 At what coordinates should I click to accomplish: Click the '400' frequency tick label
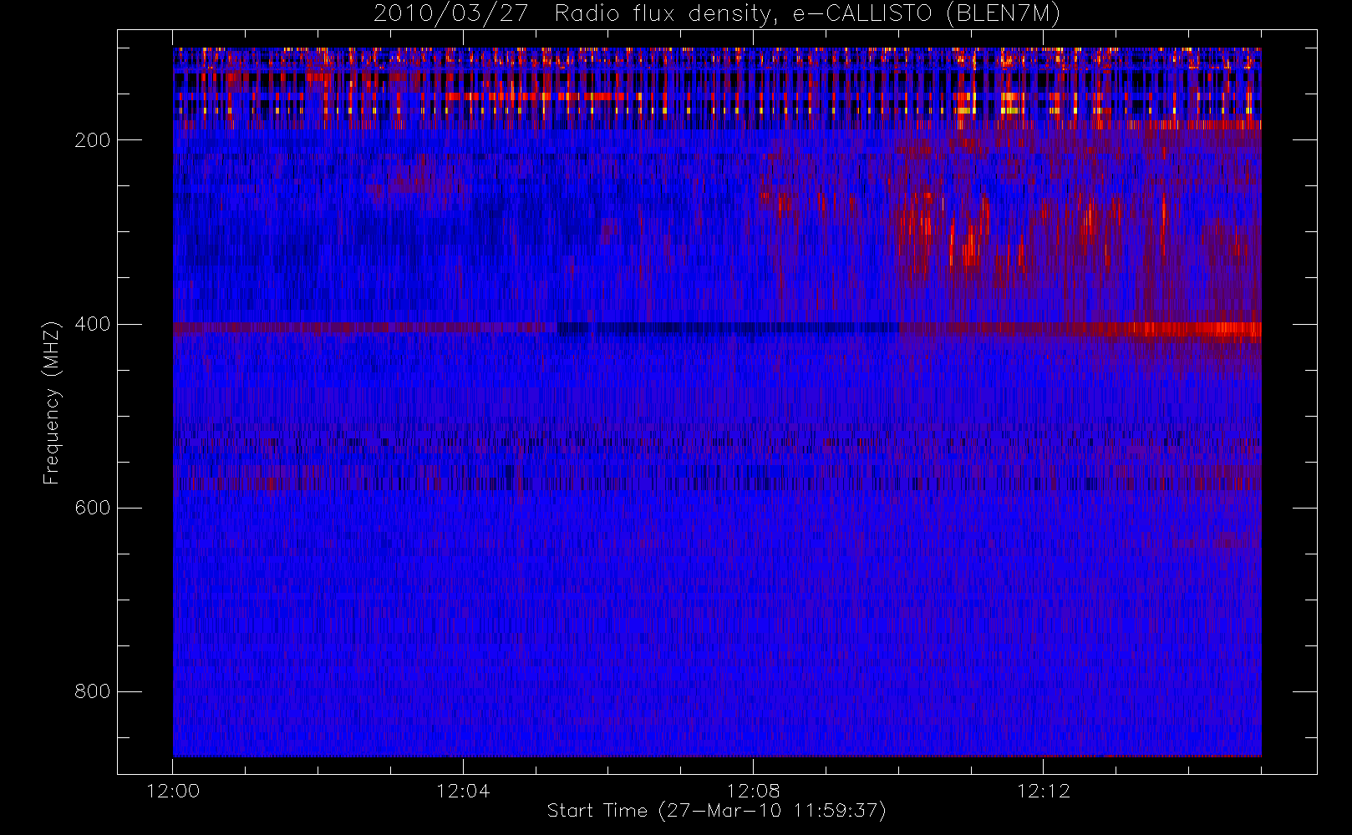click(x=92, y=324)
